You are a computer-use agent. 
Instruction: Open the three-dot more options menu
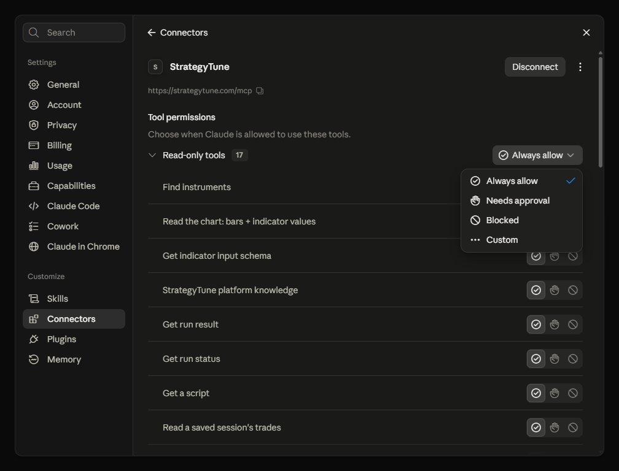(x=580, y=67)
